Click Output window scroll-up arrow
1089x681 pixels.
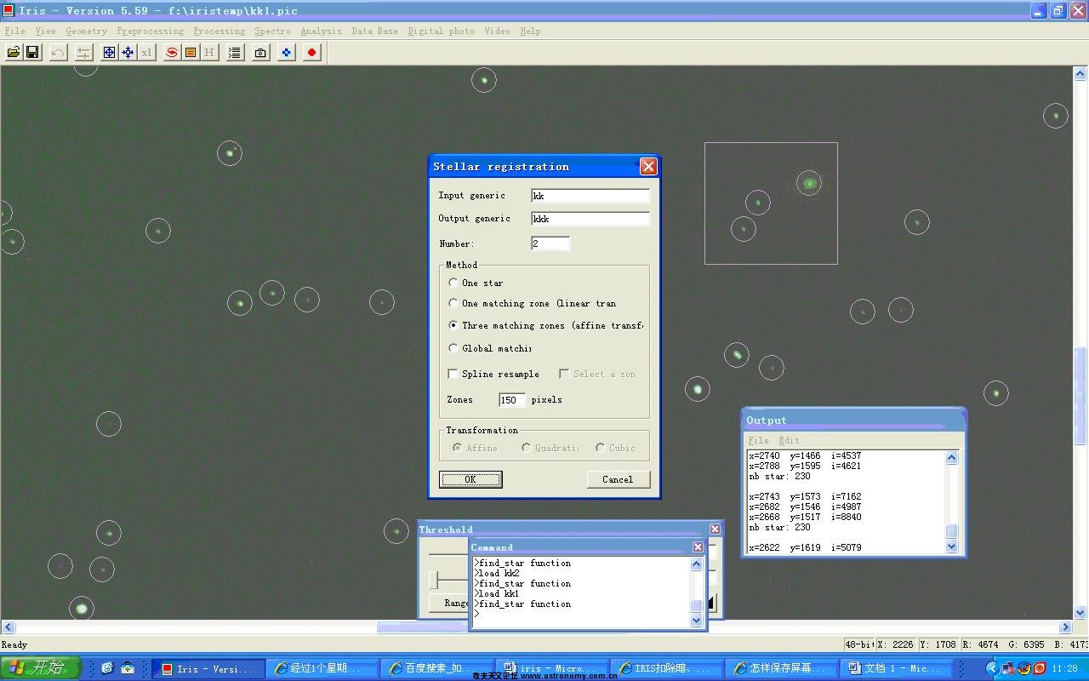pyautogui.click(x=951, y=458)
